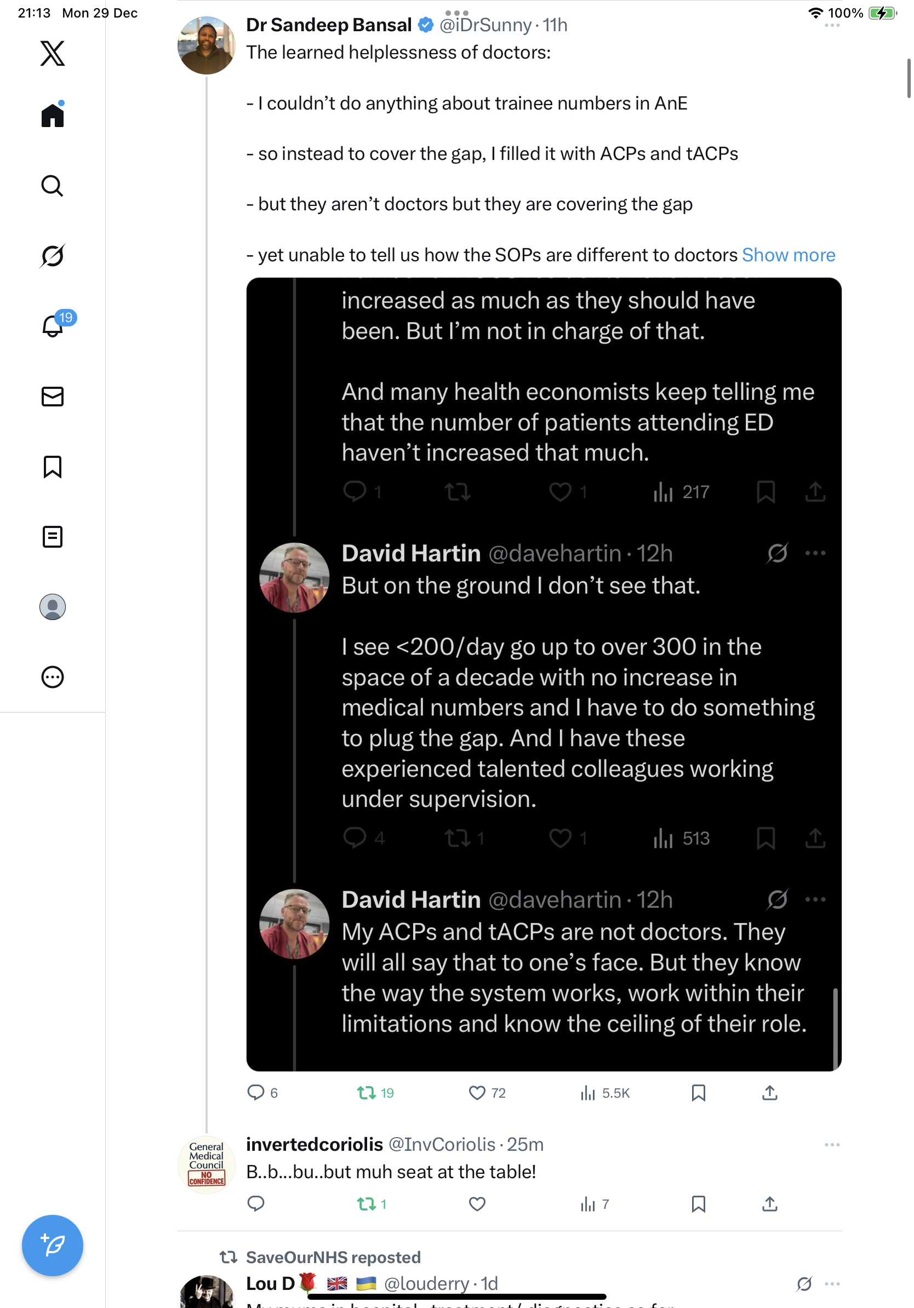Click the page scrollbar on right edge
The width and height of the screenshot is (914, 1308).
pos(909,79)
